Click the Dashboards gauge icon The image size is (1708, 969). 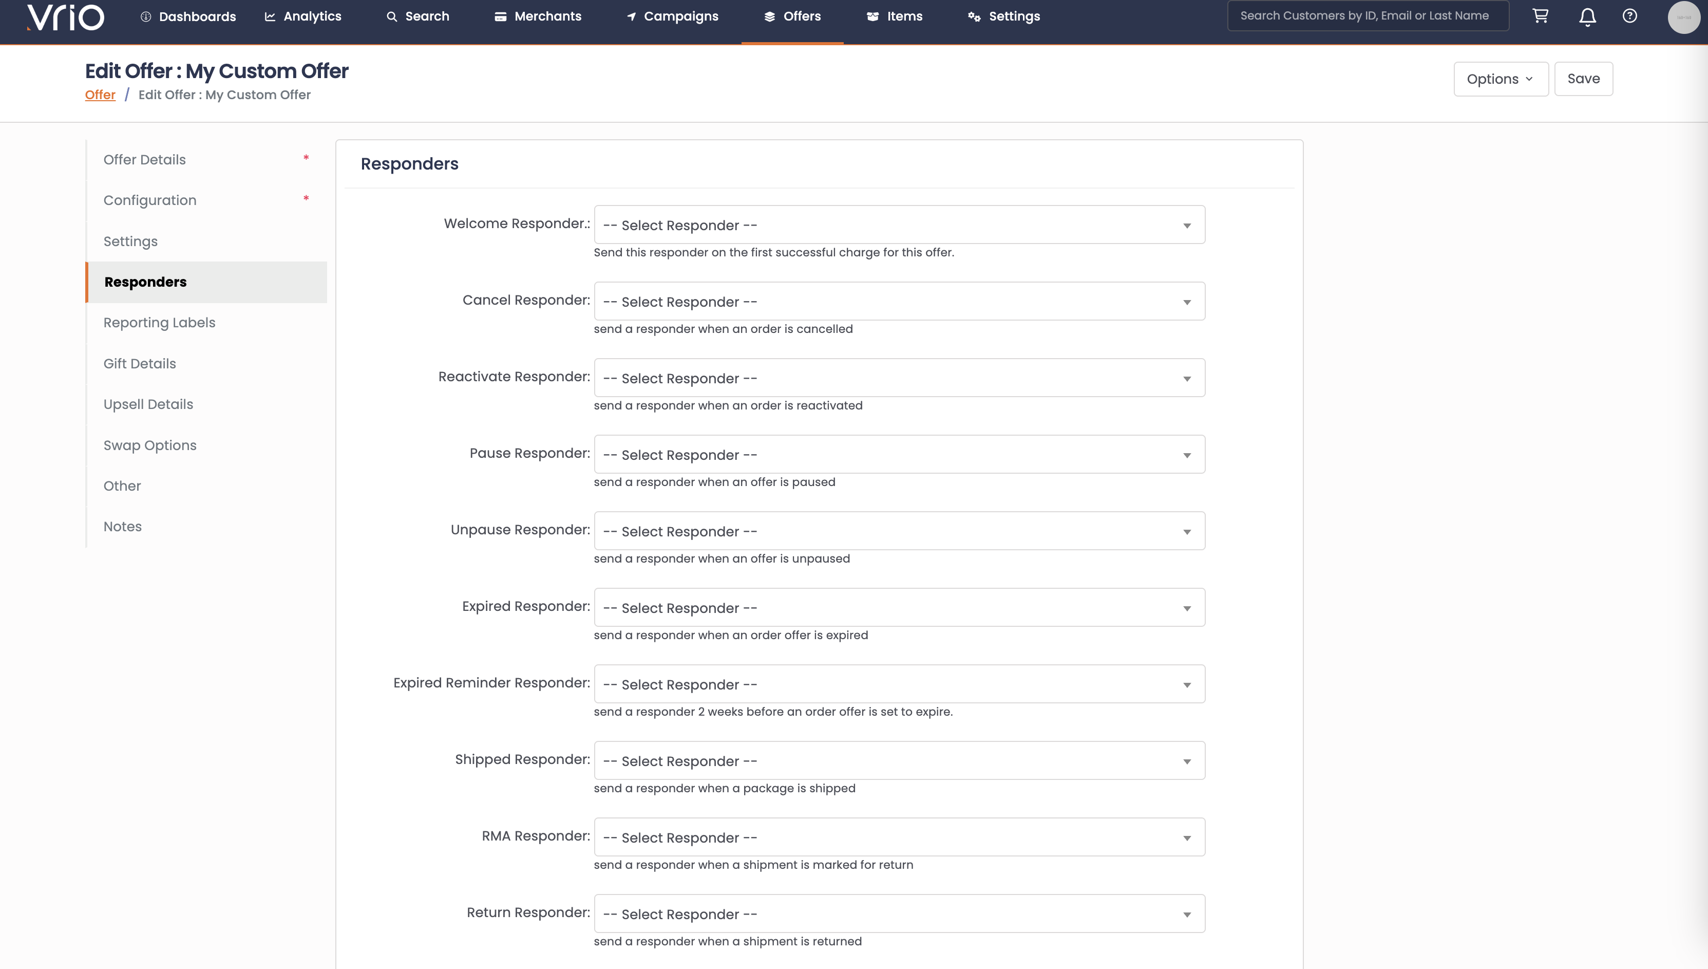(146, 16)
